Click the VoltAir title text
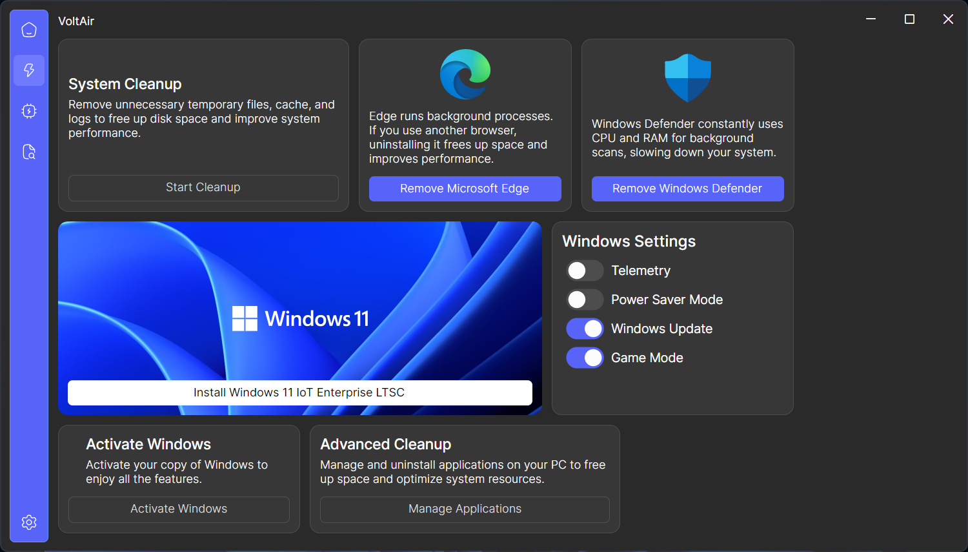This screenshot has height=552, width=968. tap(76, 21)
